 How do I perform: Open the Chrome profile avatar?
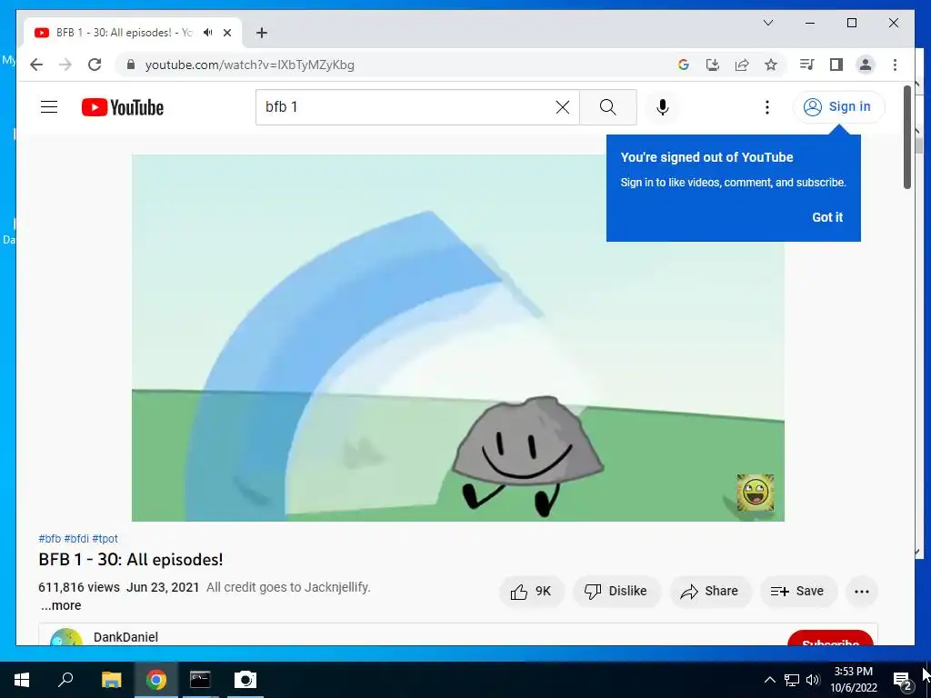point(866,65)
